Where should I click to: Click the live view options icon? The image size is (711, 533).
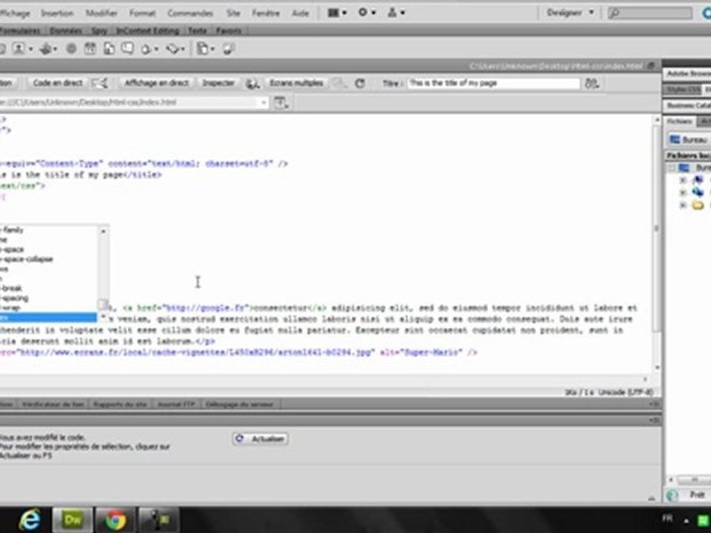[100, 83]
